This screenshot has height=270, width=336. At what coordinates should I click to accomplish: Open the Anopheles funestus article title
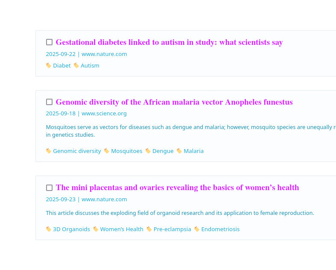[x=174, y=102]
